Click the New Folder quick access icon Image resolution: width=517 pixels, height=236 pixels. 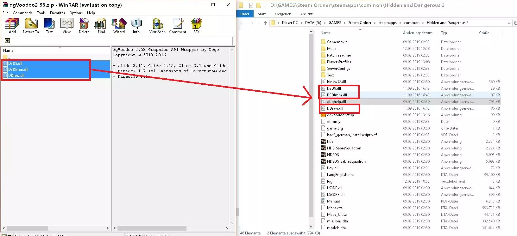258,5
